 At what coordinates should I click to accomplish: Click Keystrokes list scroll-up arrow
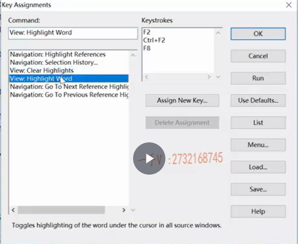(218, 33)
